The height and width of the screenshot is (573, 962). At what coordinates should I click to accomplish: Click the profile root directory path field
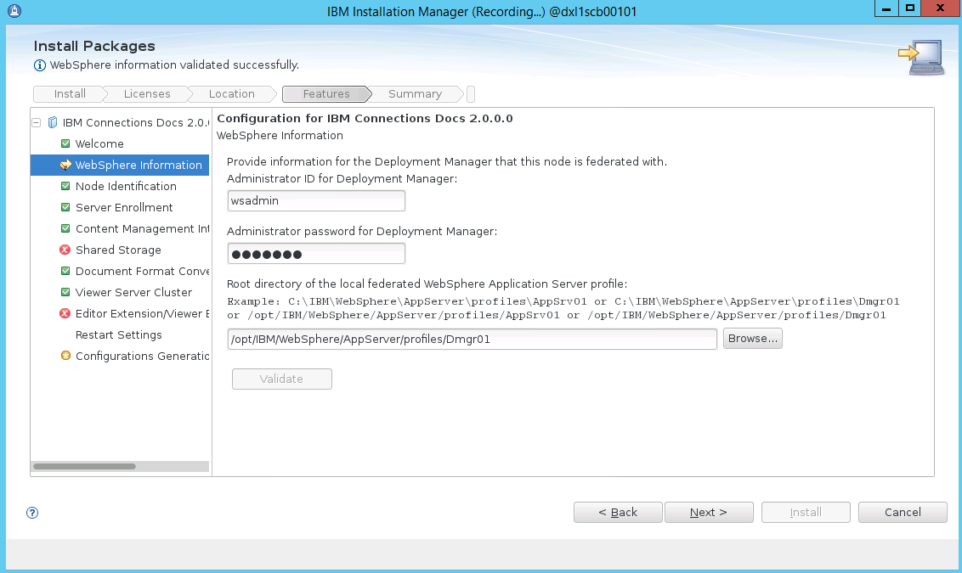point(472,339)
